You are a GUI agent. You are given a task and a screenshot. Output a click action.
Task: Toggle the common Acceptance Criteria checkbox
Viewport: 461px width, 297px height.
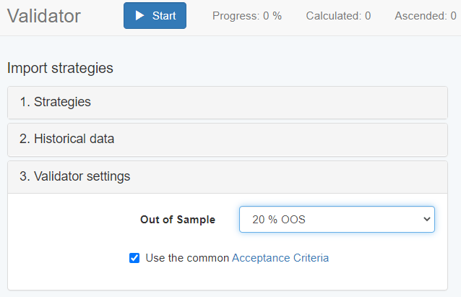click(134, 258)
